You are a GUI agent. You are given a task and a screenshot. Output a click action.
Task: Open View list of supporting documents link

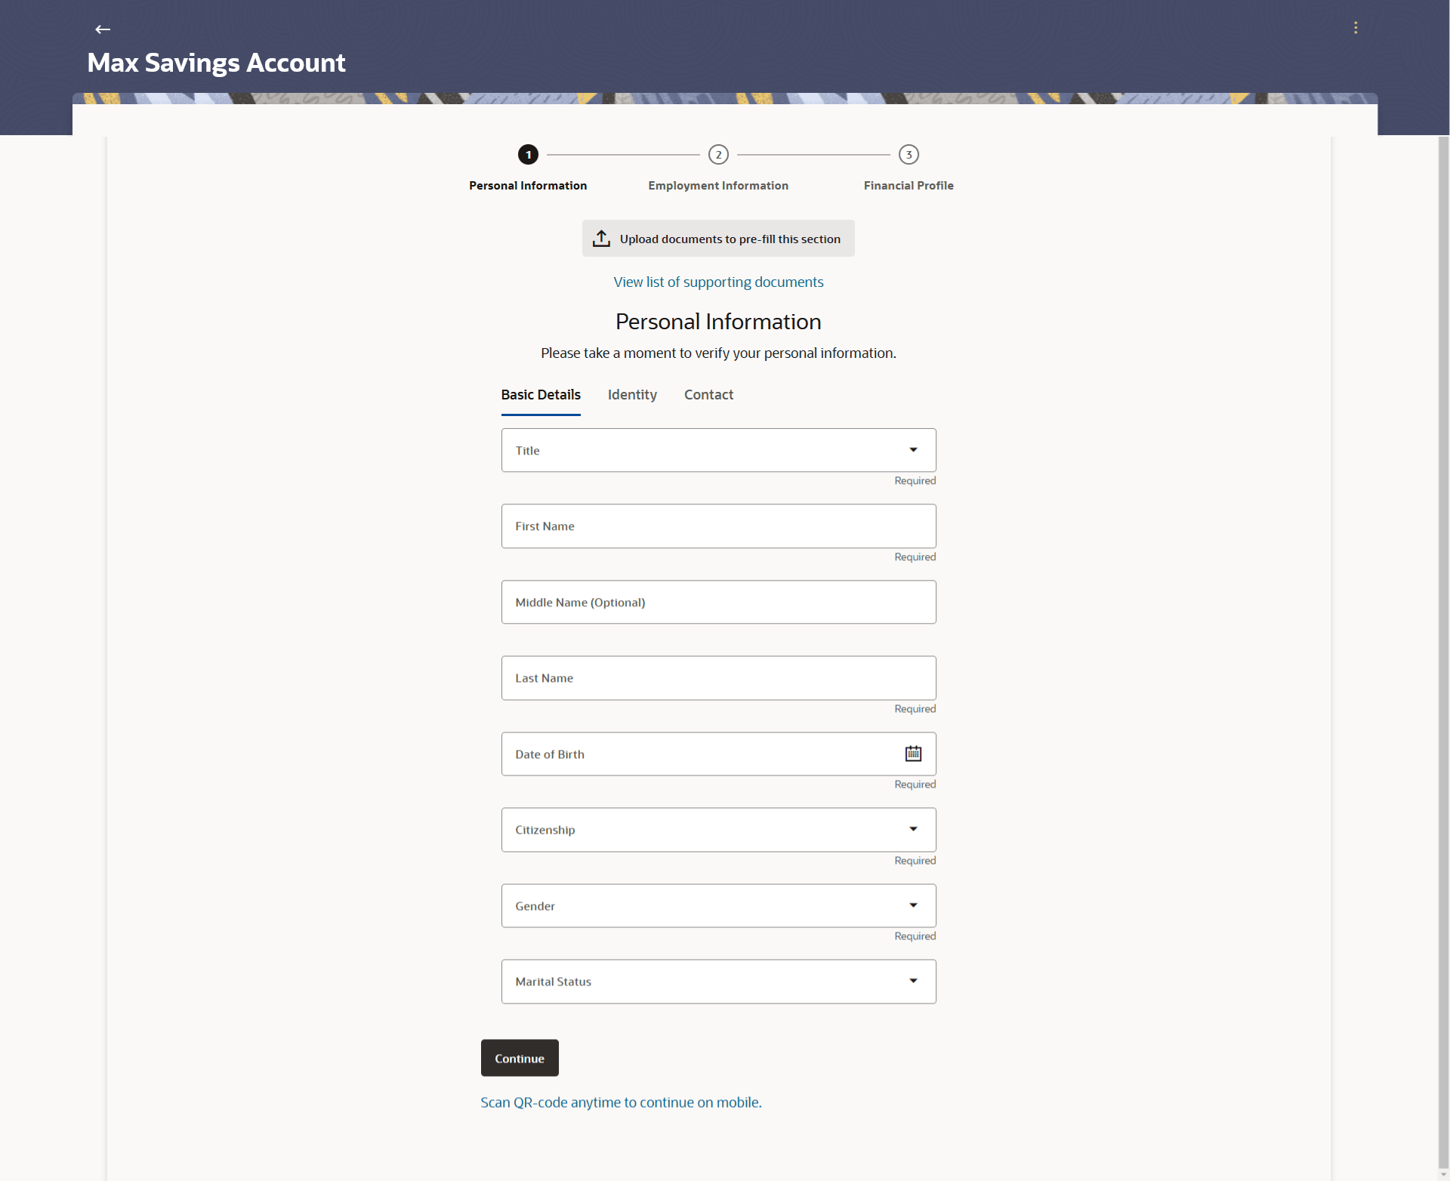pos(718,282)
